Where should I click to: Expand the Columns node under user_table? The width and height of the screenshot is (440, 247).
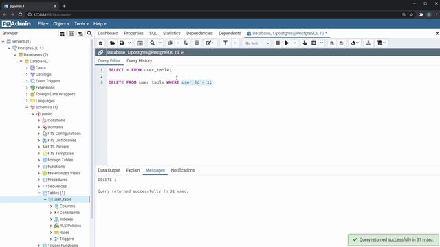click(x=51, y=206)
